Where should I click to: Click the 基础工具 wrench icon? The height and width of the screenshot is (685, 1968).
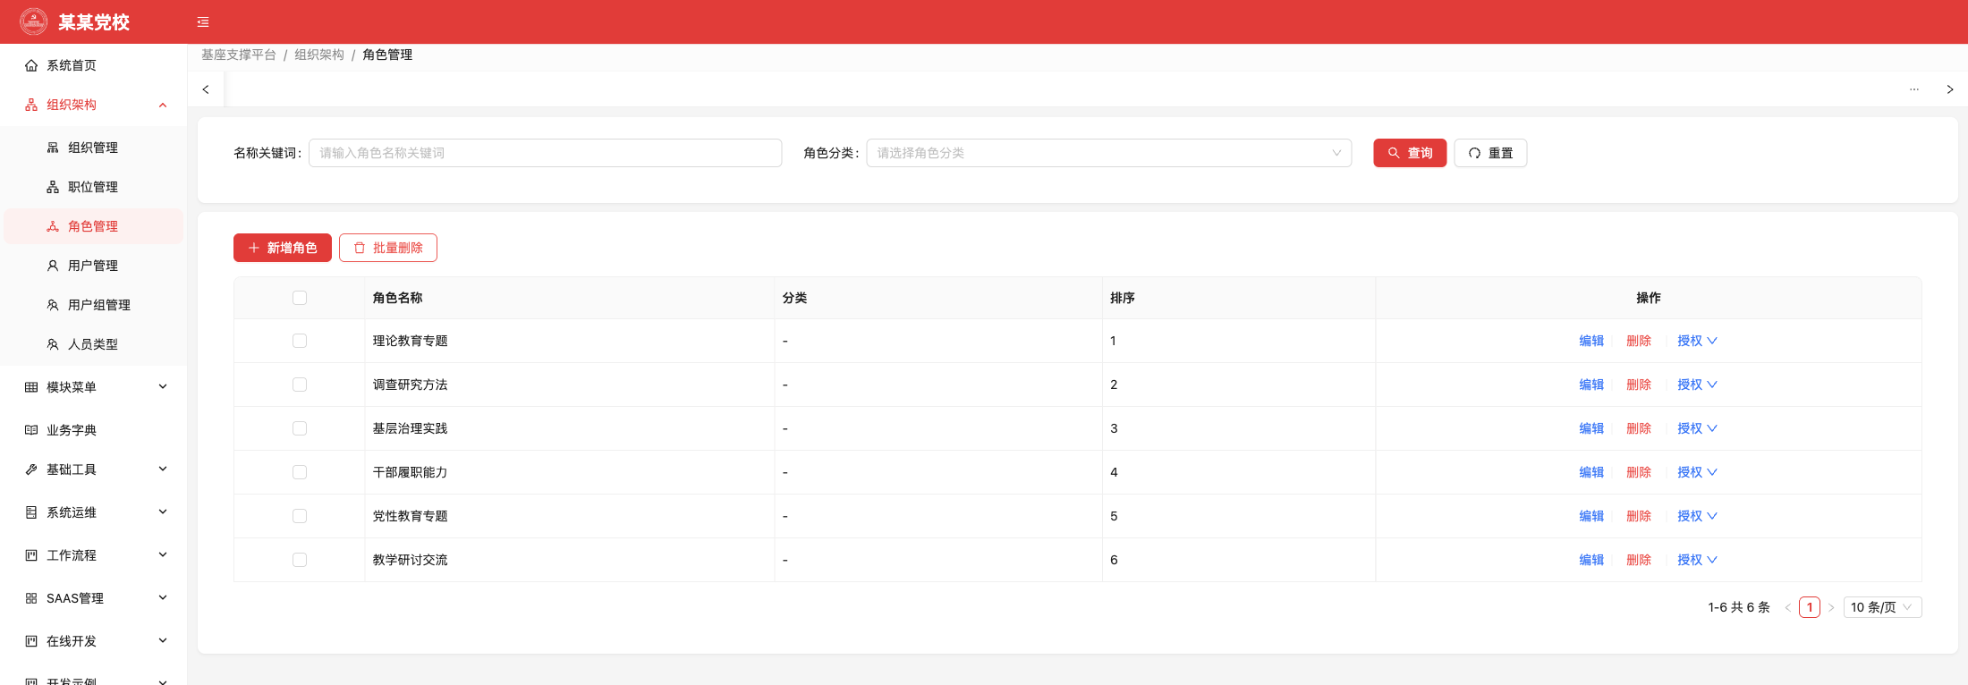coord(31,469)
